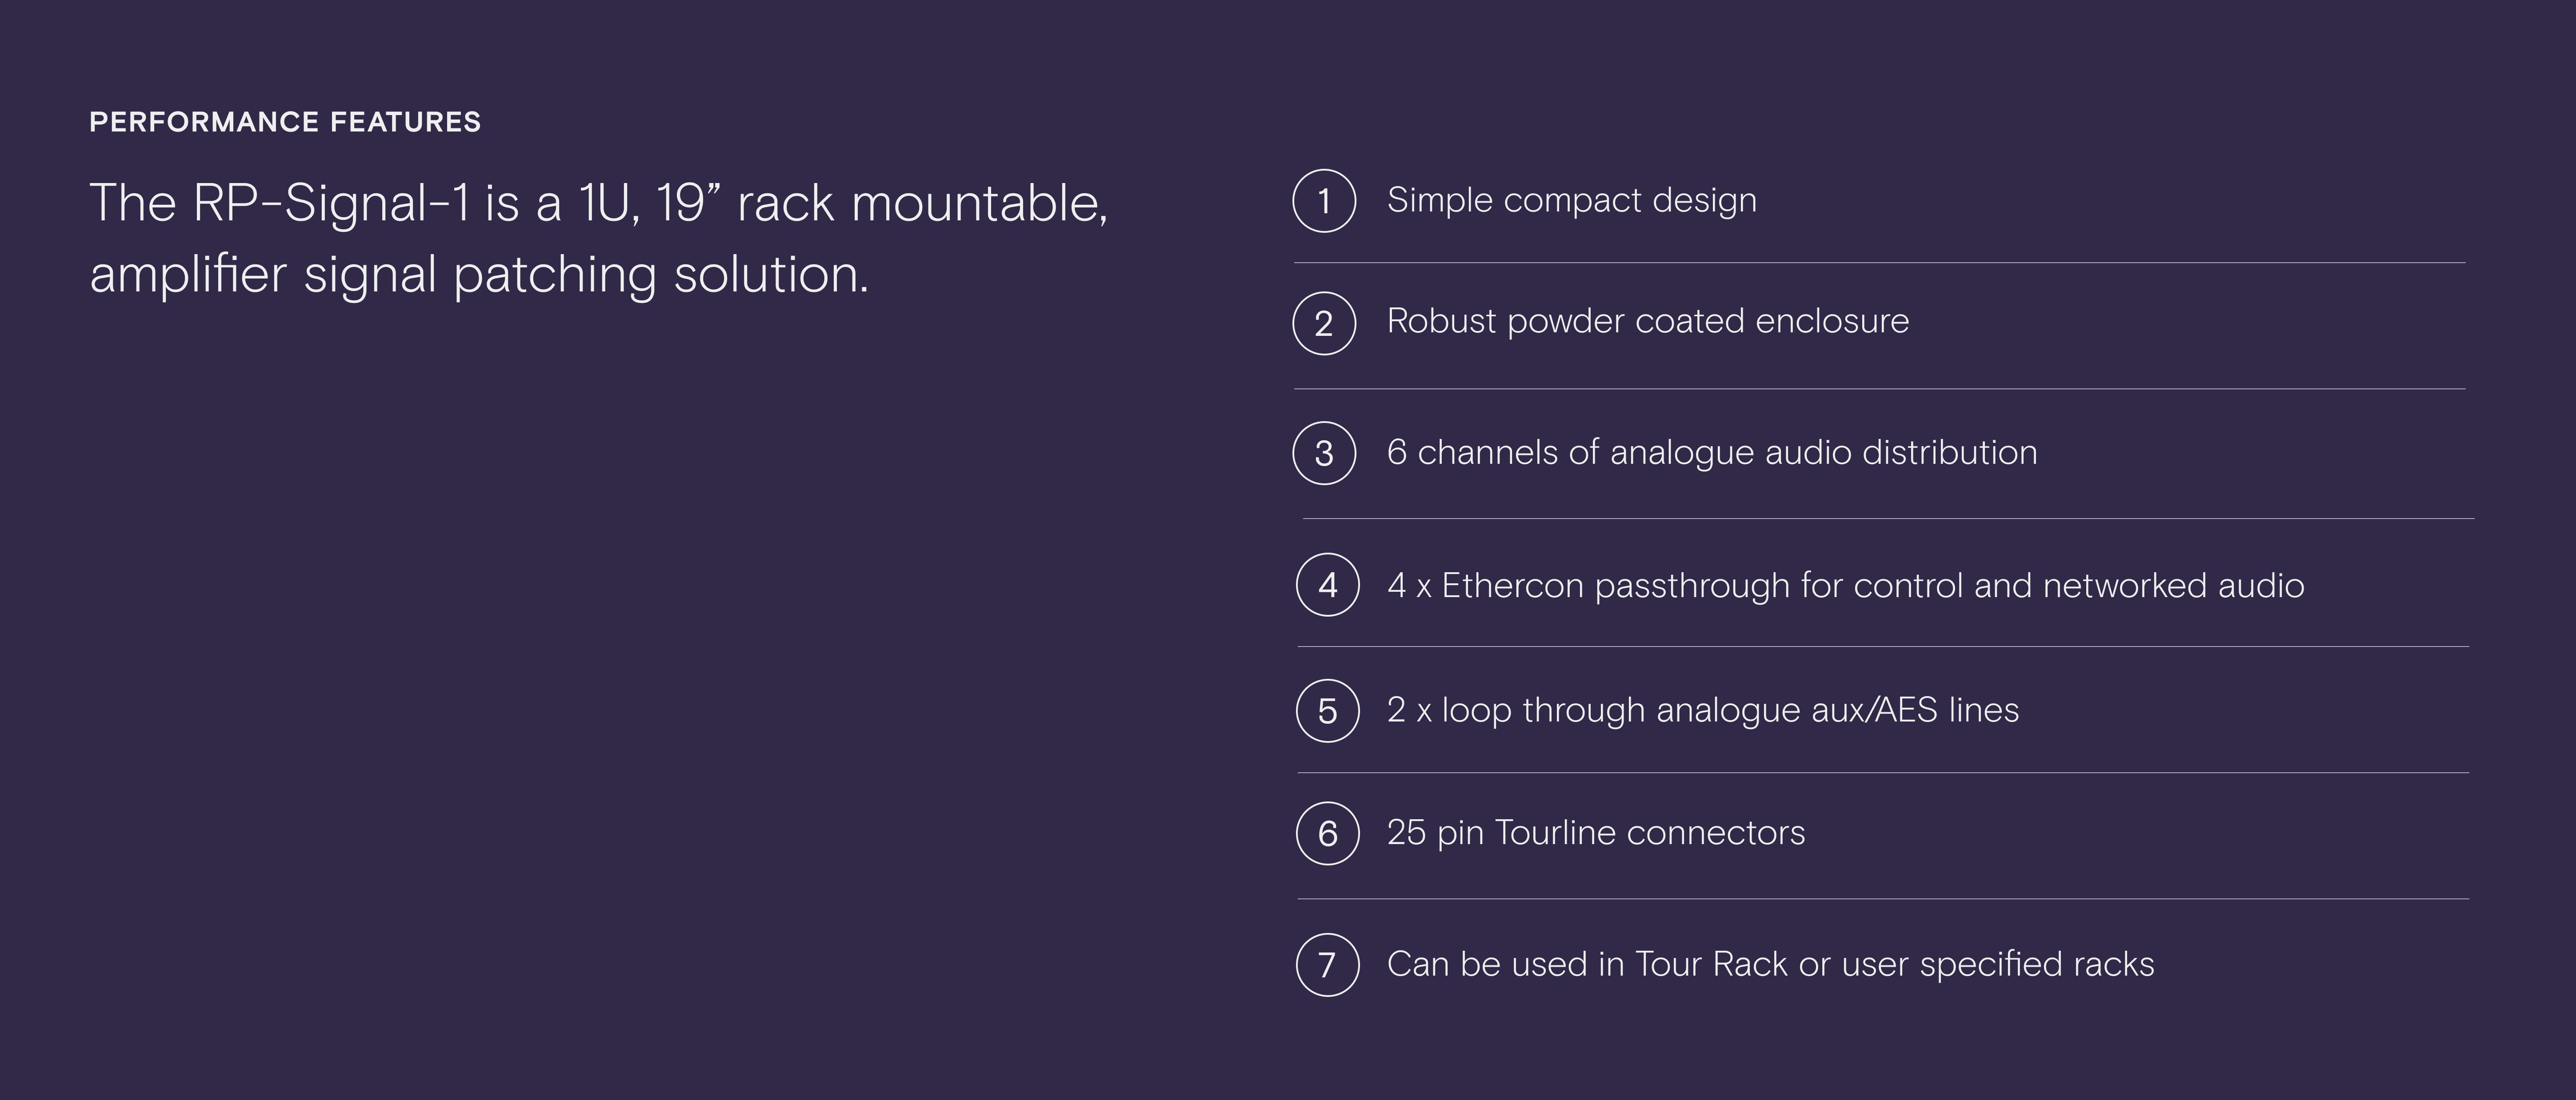Click "6 channels of analogue audio distribution"
2576x1100 pixels.
(1711, 452)
